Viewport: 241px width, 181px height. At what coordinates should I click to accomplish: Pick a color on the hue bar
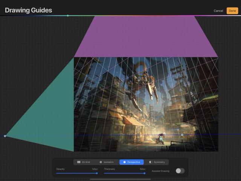[120, 15]
